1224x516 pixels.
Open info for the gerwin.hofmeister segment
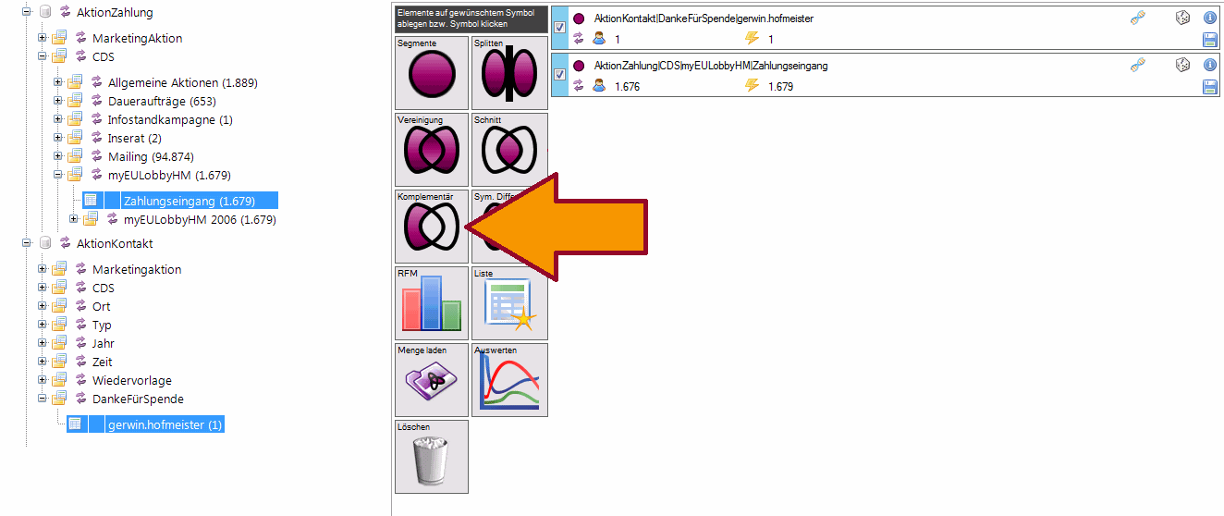pos(1209,18)
